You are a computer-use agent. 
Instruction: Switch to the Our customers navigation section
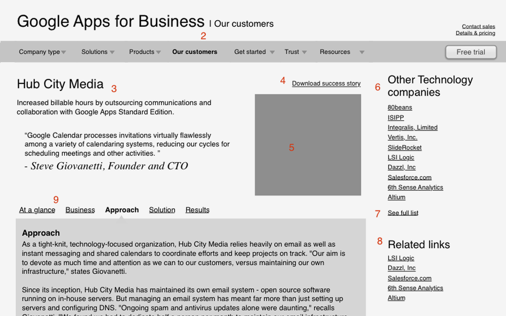coord(195,52)
